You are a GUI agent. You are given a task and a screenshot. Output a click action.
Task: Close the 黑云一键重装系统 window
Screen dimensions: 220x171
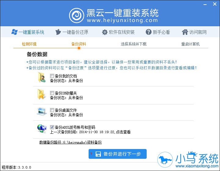(x=215, y=4)
